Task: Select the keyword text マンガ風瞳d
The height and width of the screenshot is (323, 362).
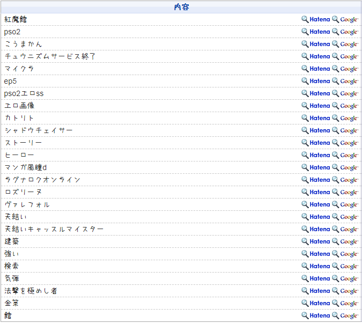Action: point(25,167)
